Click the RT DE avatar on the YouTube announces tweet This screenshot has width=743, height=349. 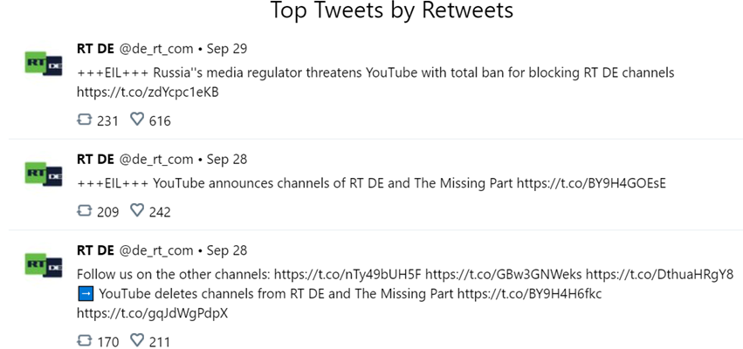43,174
